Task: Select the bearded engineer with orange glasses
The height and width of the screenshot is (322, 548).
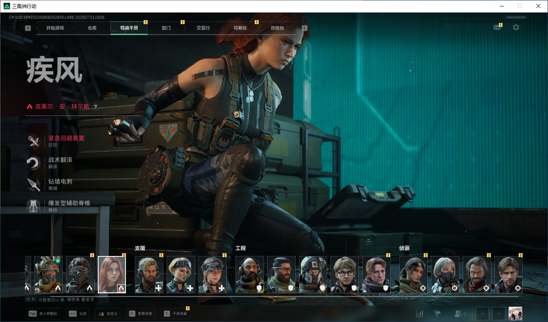Action: point(281,275)
